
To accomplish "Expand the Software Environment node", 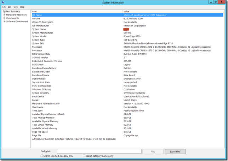I will click(4, 22).
